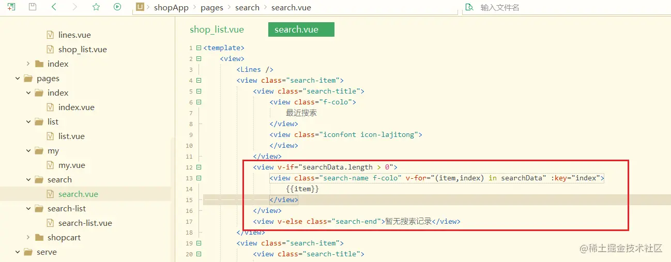Viewport: 671px width, 262px height.
Task: Open lines.vue from the file tree
Action: [74, 35]
